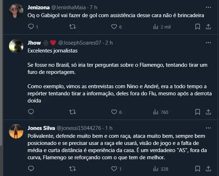Open more options on Jenizona's tweet
219x176 pixels.
[208, 7]
